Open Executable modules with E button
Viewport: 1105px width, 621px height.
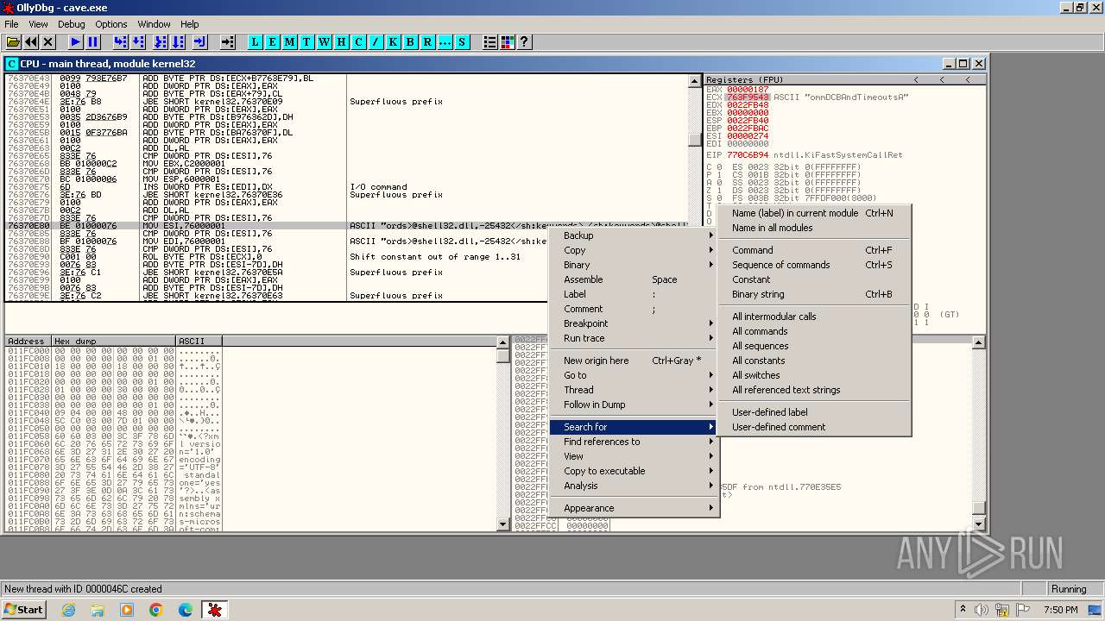click(272, 41)
